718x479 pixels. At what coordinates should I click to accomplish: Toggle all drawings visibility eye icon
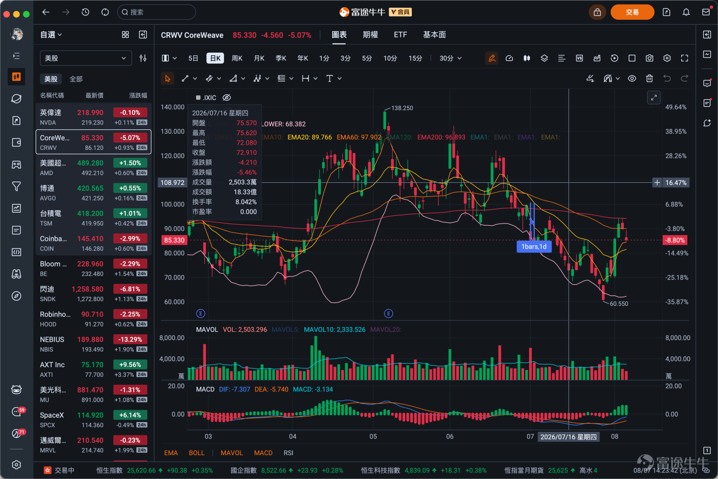(x=632, y=79)
